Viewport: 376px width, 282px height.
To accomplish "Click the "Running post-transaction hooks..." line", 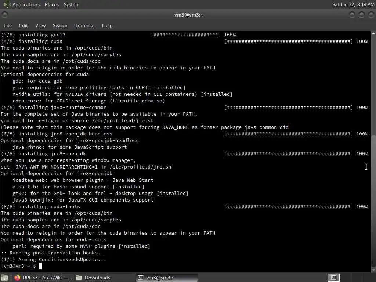I will tap(53, 253).
